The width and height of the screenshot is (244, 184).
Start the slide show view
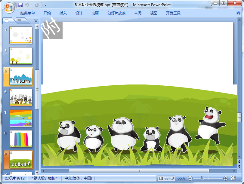pyautogui.click(x=172, y=178)
